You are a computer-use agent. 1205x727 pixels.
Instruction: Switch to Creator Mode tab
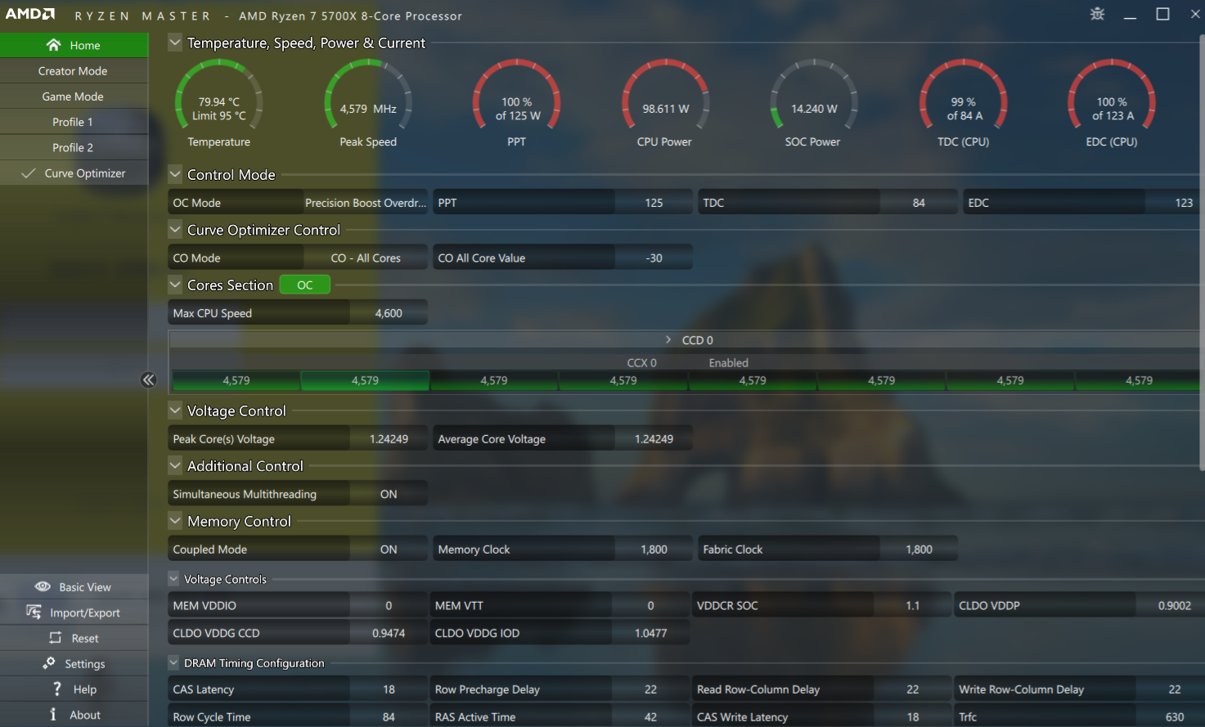74,71
